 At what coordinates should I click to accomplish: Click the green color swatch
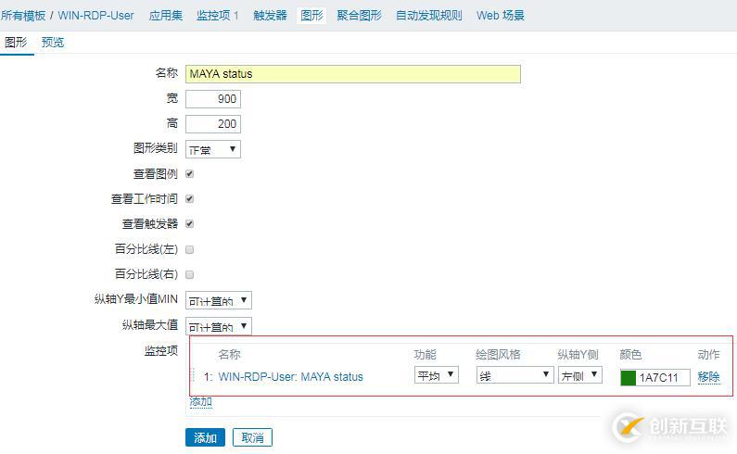pyautogui.click(x=629, y=378)
